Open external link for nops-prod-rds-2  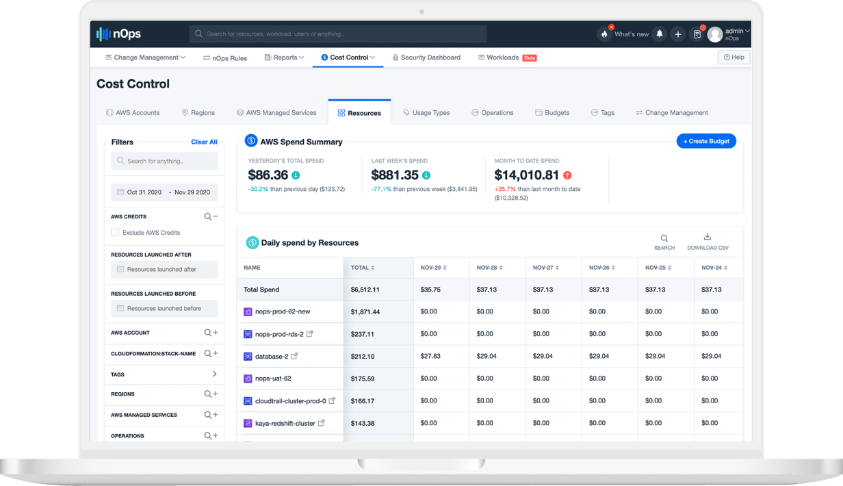tap(310, 334)
